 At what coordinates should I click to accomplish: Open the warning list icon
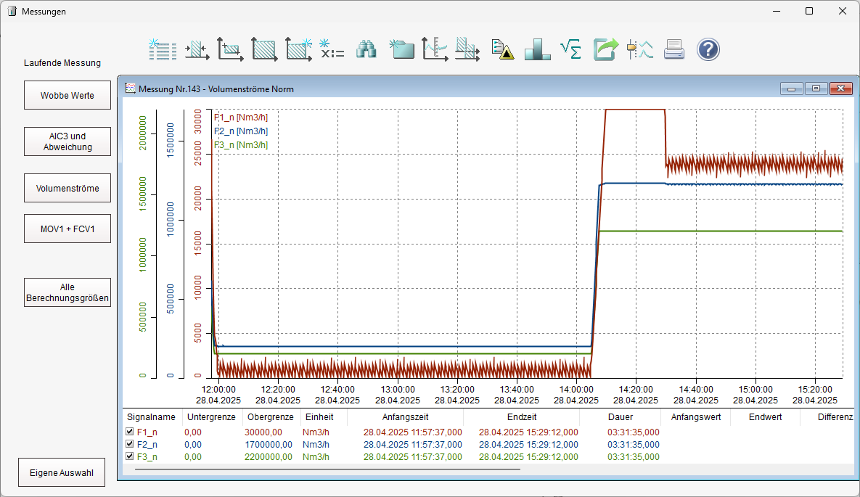click(x=502, y=49)
